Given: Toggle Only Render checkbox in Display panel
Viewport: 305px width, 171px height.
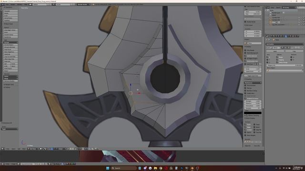Looking at the screenshot, I should [x=245, y=50].
